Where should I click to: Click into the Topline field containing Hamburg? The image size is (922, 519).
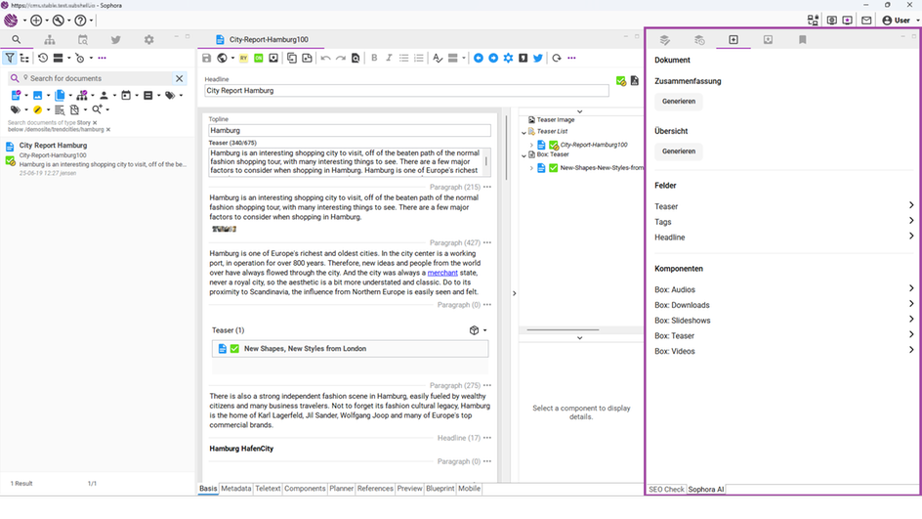[x=350, y=131]
